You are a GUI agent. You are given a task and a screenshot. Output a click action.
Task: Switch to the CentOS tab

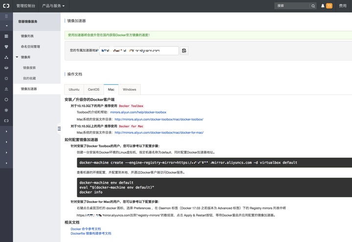93,89
